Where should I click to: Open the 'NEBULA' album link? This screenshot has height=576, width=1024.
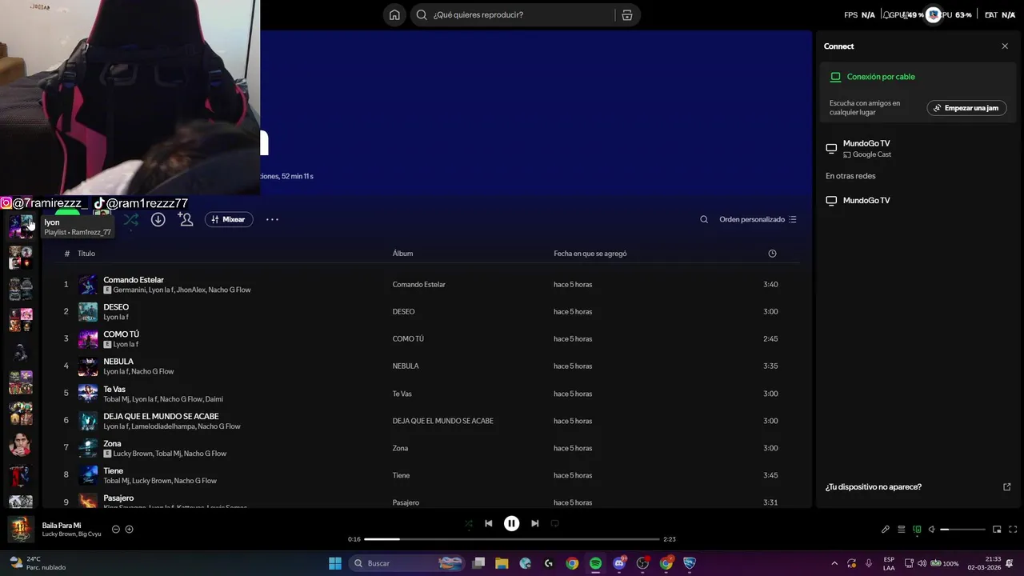click(406, 366)
